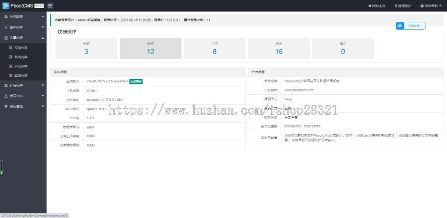Click the 开发信息 panel header

[346, 72]
